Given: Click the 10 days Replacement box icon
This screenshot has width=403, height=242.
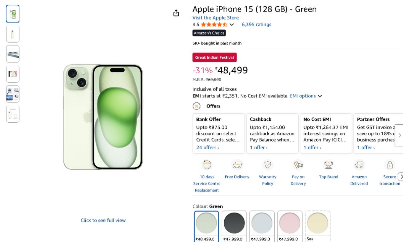Looking at the screenshot, I should [x=207, y=165].
